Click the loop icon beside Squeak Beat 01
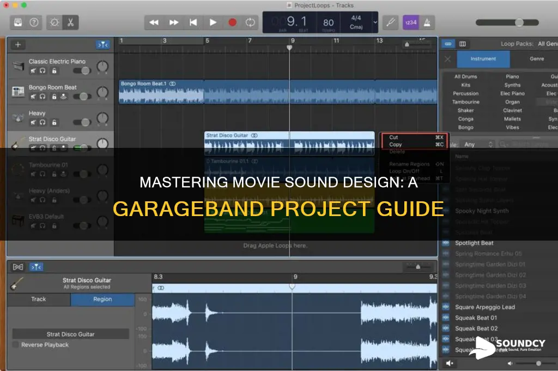The height and width of the screenshot is (371, 558). (446, 318)
